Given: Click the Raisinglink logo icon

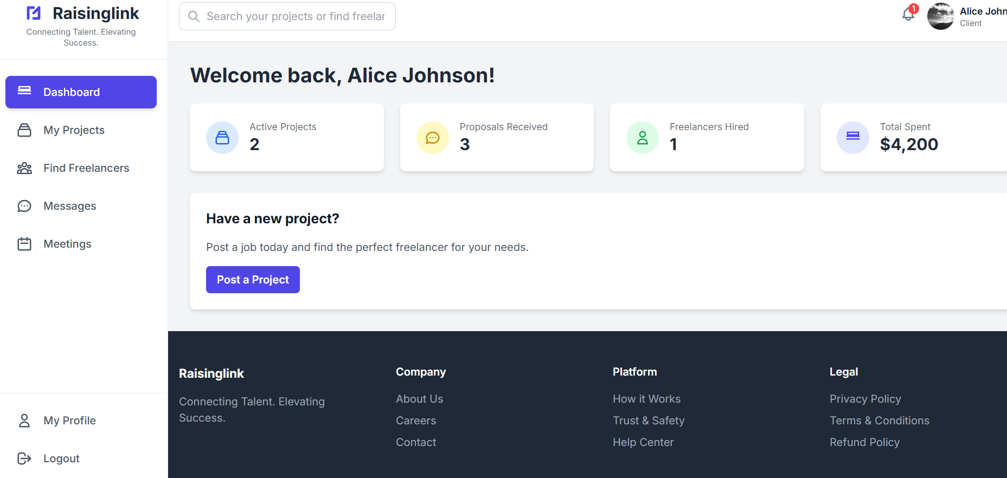Looking at the screenshot, I should coord(34,13).
